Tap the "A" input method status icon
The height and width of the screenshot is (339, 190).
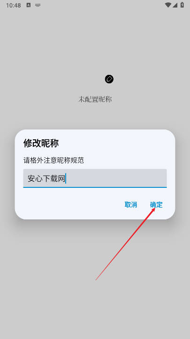coord(29,5)
